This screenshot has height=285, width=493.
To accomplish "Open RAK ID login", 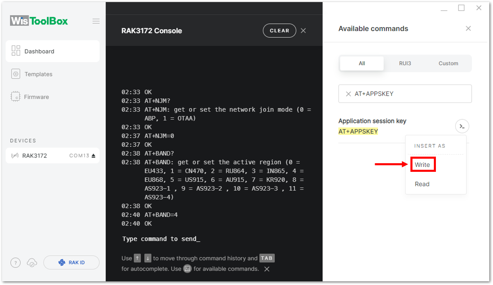I will (x=71, y=262).
